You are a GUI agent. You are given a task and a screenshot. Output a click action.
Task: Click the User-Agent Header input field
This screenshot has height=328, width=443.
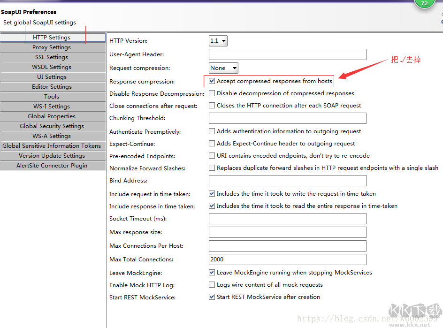tap(287, 54)
